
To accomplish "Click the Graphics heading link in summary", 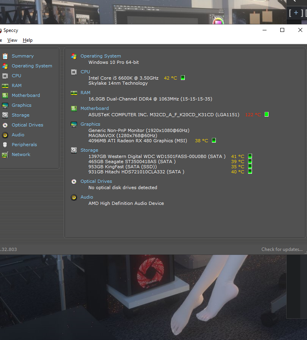I will 90,124.
